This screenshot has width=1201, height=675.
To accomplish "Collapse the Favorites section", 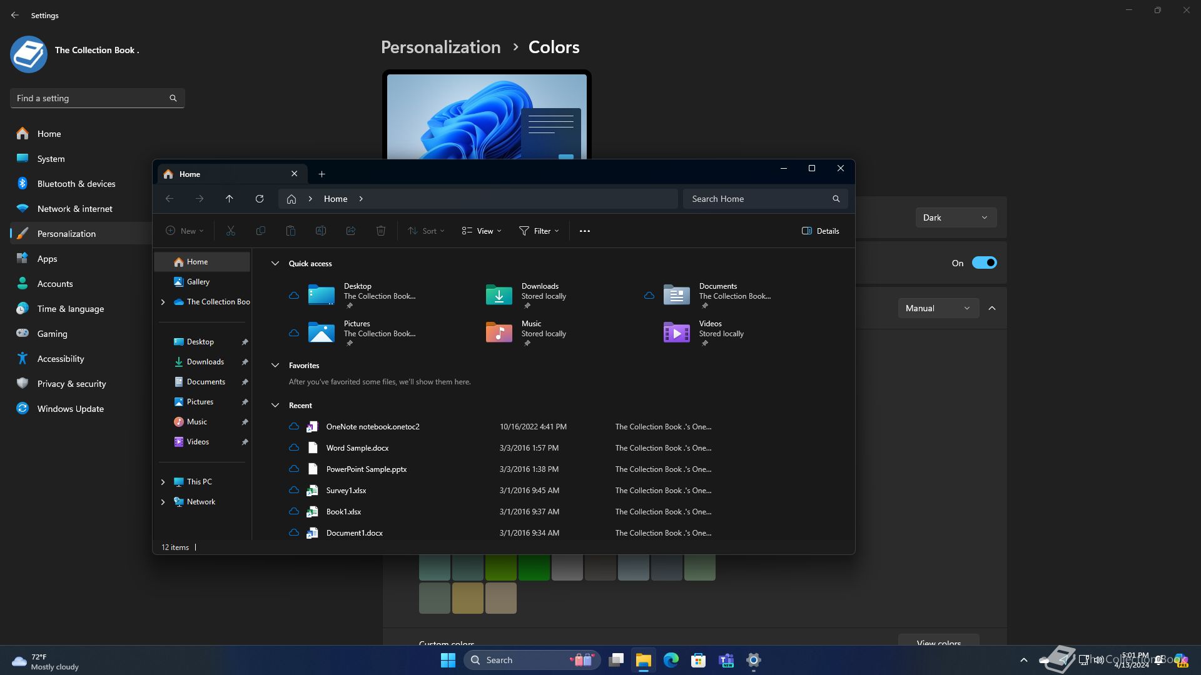I will (x=275, y=366).
